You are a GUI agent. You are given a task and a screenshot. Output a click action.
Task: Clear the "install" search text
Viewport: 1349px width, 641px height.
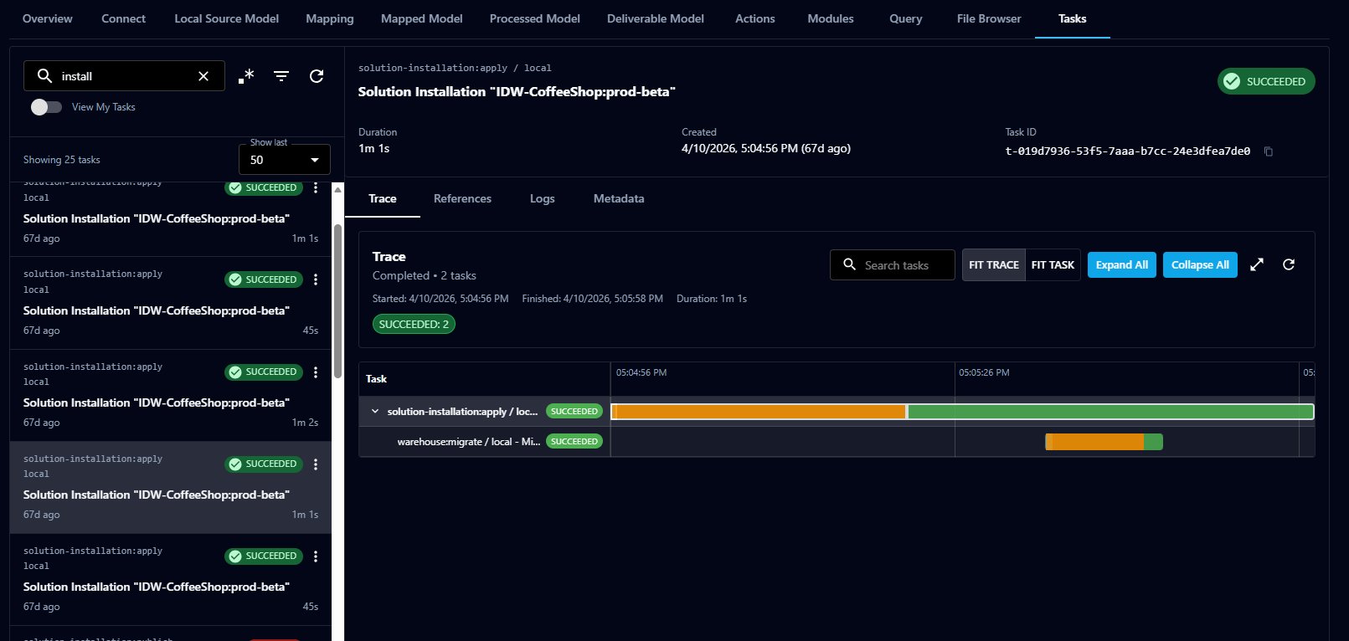pyautogui.click(x=203, y=76)
